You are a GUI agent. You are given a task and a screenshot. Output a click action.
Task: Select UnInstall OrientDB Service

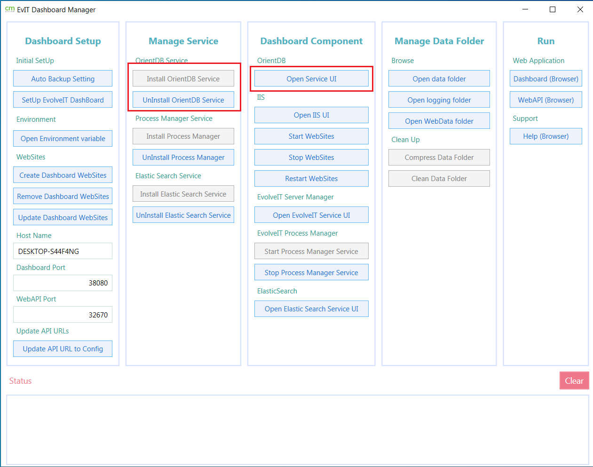click(183, 100)
